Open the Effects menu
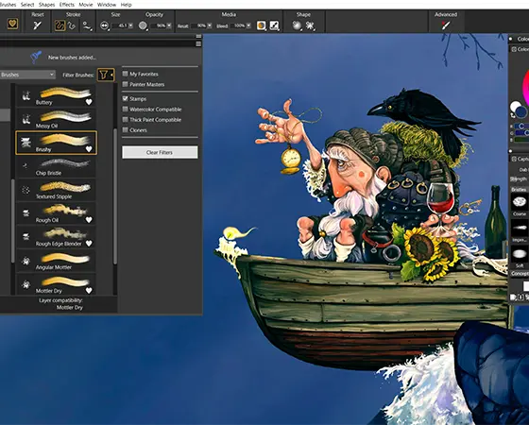 [x=67, y=5]
